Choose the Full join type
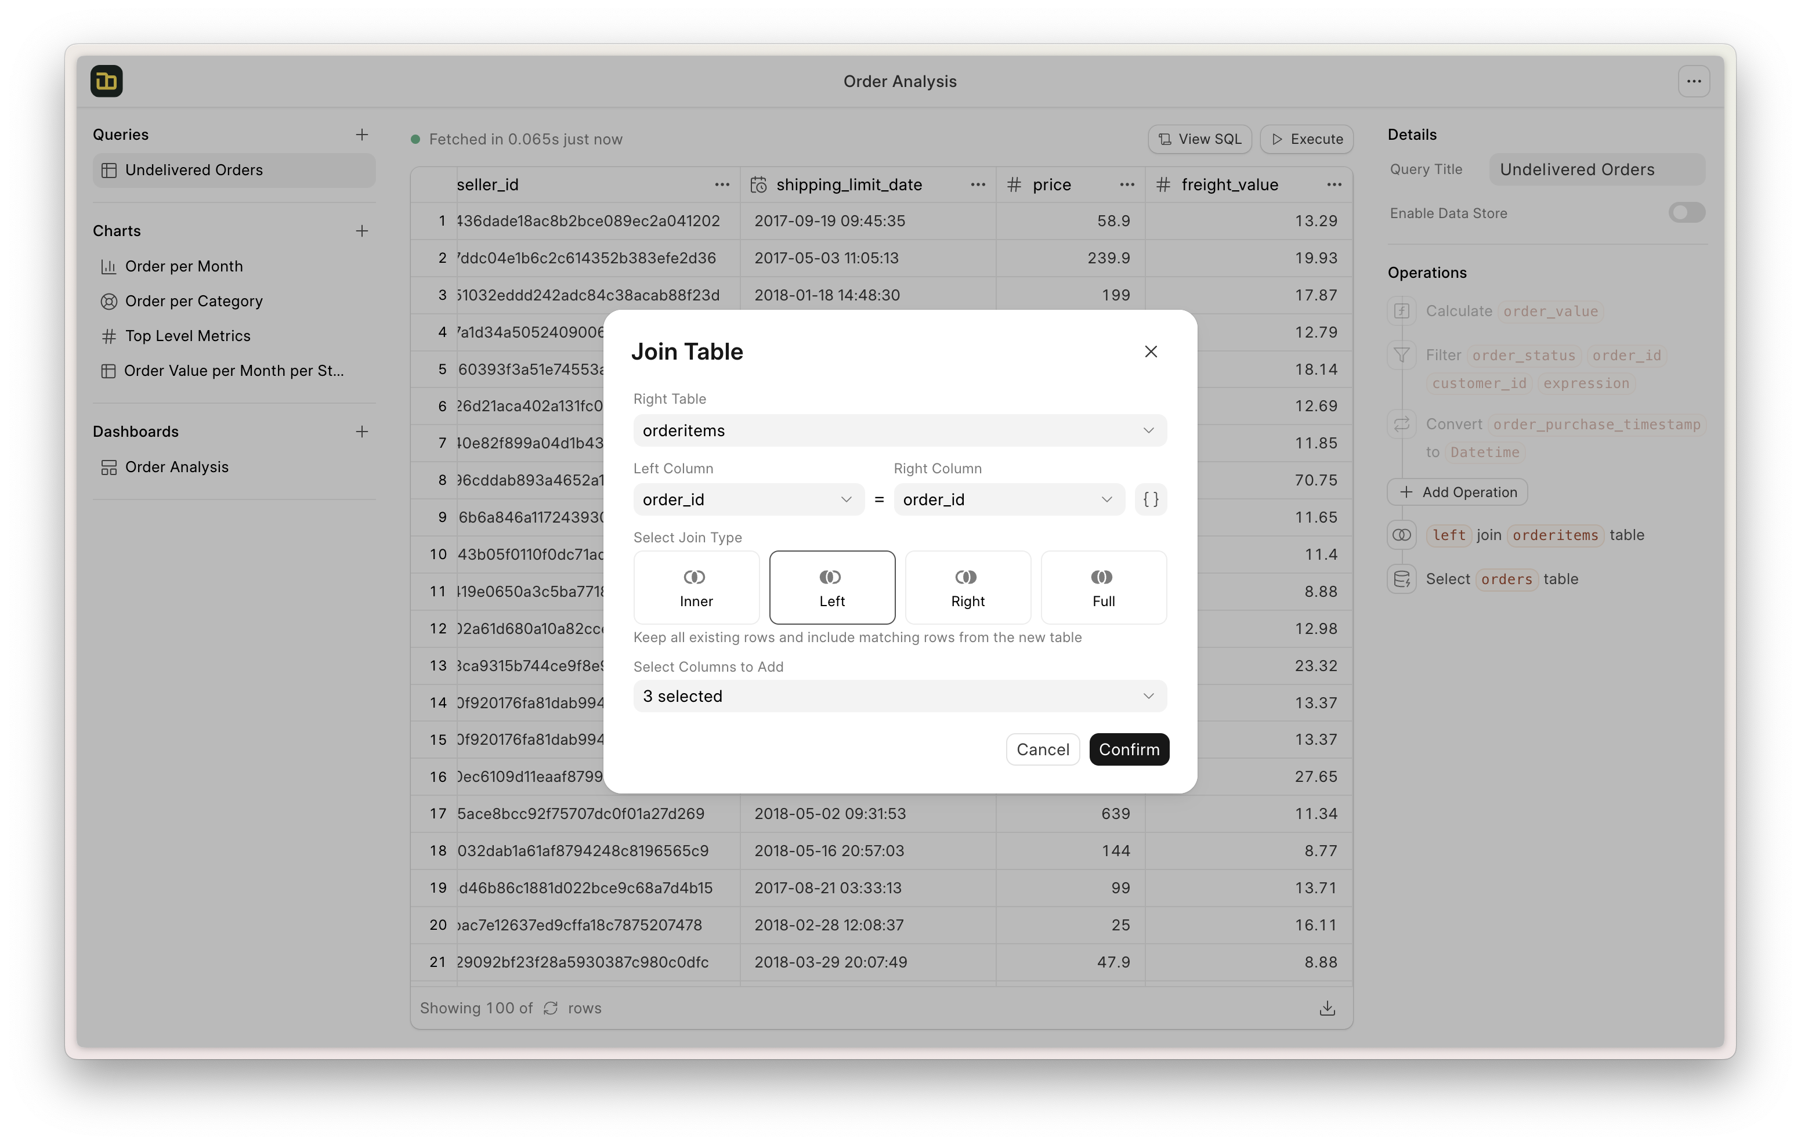The height and width of the screenshot is (1145, 1801). point(1103,587)
